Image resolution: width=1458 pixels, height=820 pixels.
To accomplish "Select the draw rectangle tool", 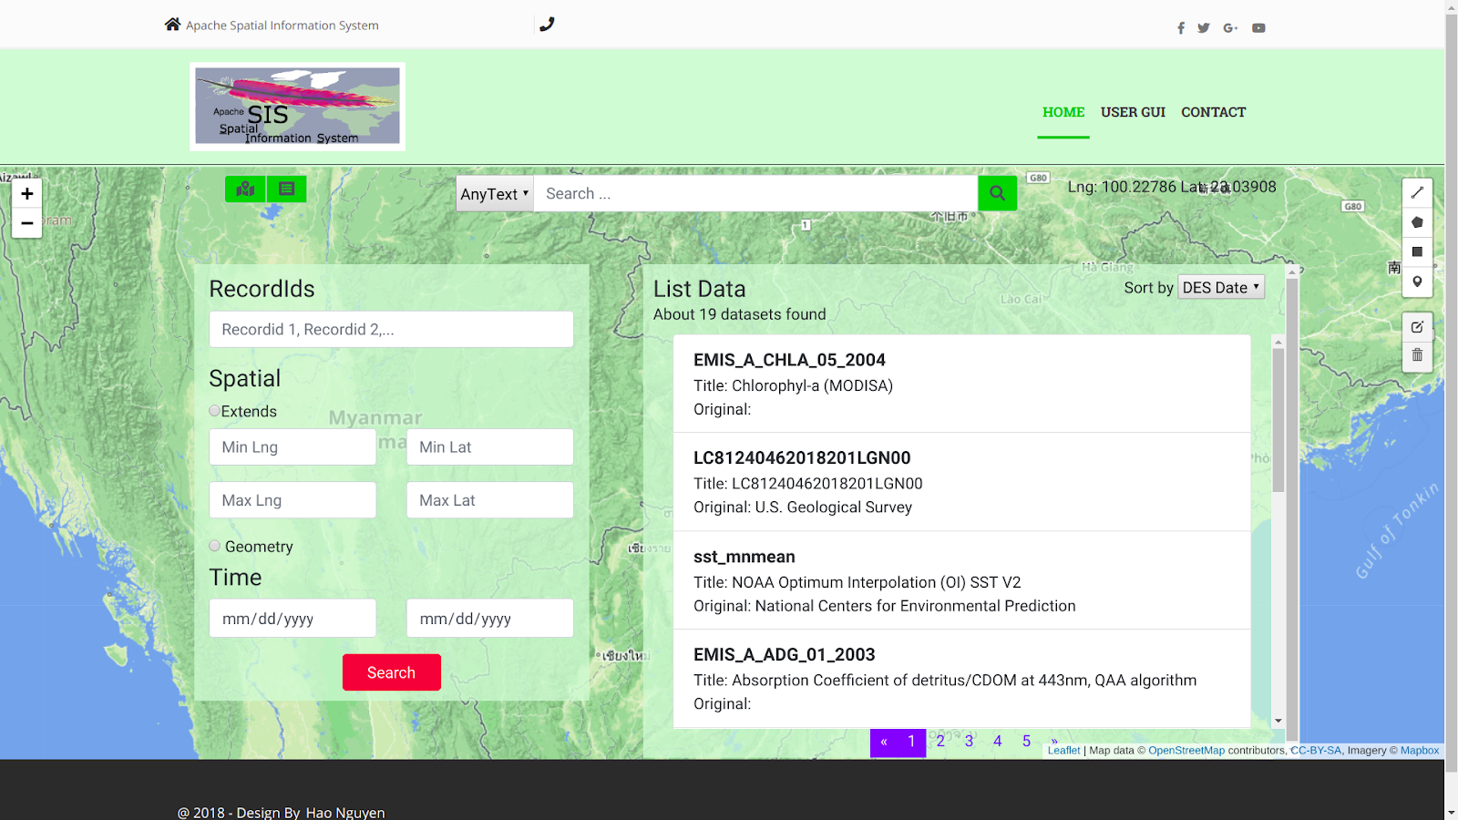I will tap(1417, 252).
